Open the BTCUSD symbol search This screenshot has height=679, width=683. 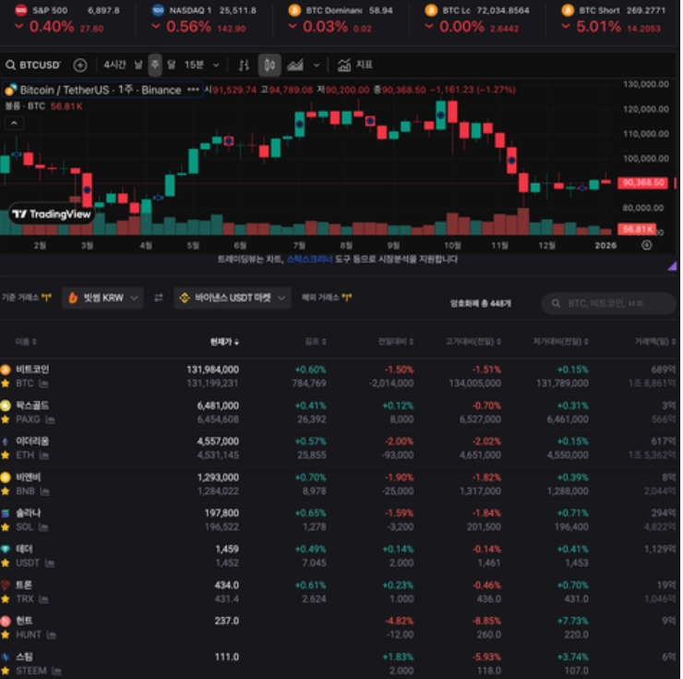click(x=33, y=65)
